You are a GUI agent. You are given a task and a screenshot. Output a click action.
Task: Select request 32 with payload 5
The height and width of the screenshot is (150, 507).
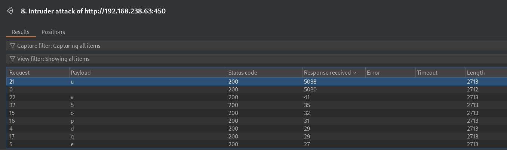256,105
